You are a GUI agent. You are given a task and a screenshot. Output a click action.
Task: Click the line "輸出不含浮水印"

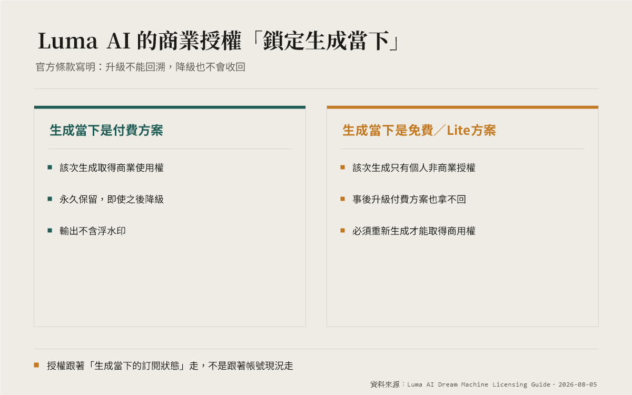click(93, 231)
